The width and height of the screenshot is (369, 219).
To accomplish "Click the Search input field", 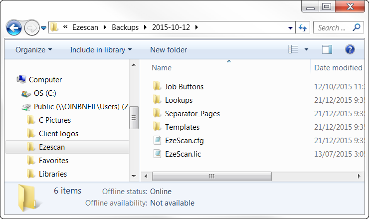I will point(332,27).
